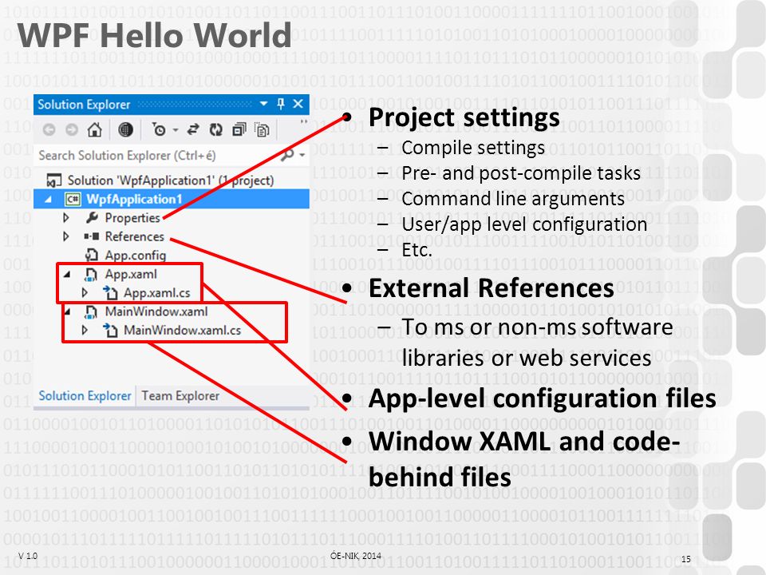Click the Refresh icon in toolbar
This screenshot has height=575, width=766.
click(215, 129)
